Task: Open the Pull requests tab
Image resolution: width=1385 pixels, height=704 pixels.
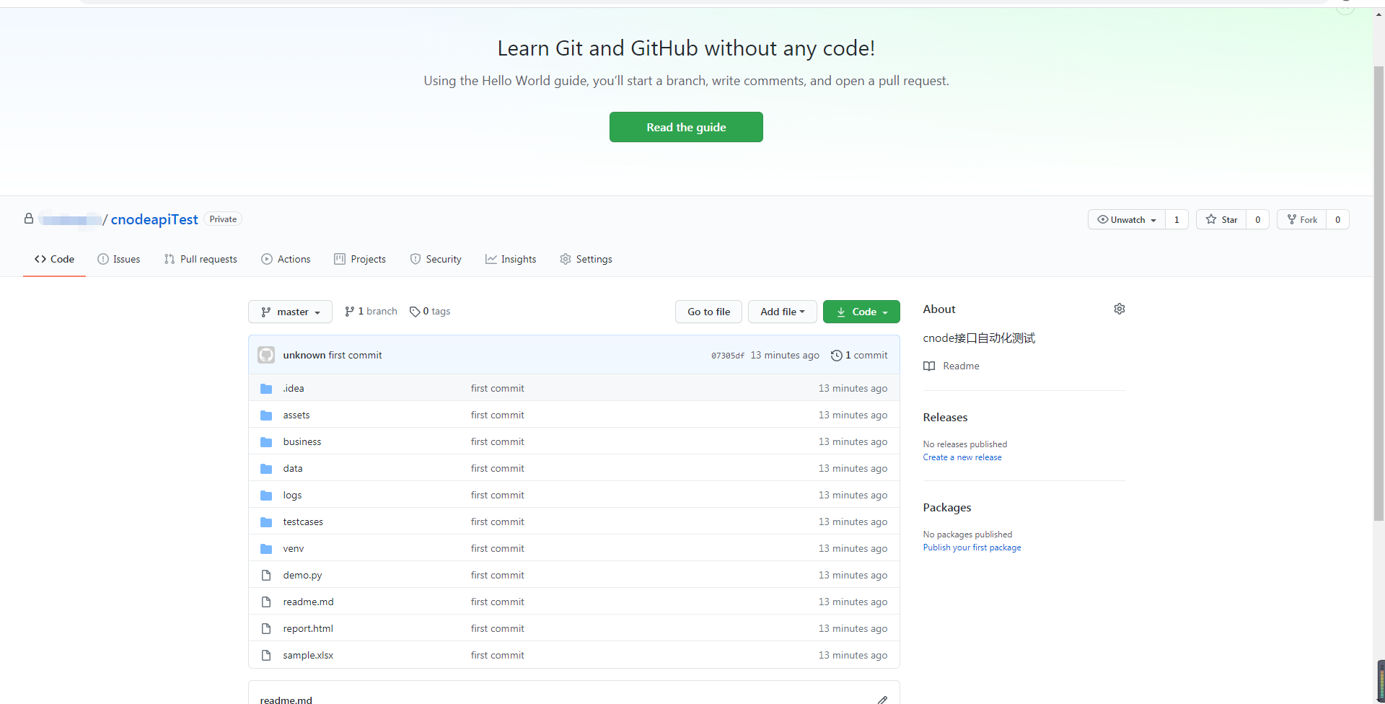Action: [201, 259]
